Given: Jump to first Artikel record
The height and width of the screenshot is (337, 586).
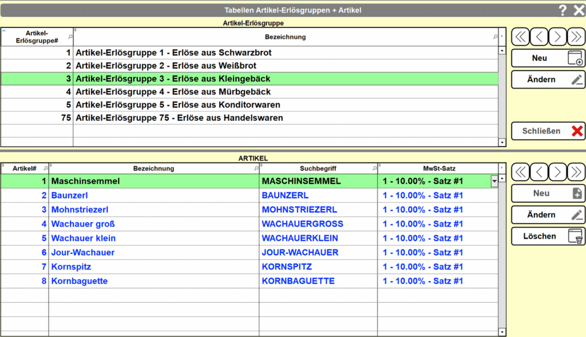Looking at the screenshot, I should click(521, 172).
